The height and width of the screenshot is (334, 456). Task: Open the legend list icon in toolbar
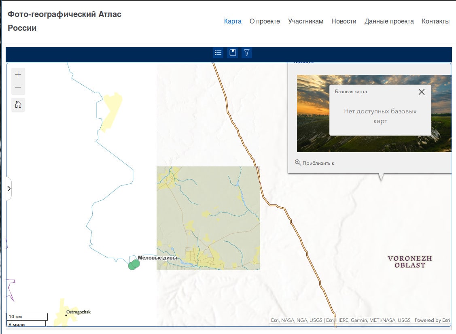[x=218, y=53]
